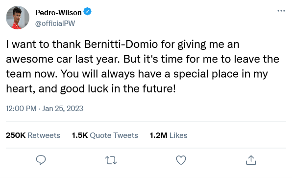Open the @officialPW handle link
Screen dimensions: 292x178
point(55,23)
